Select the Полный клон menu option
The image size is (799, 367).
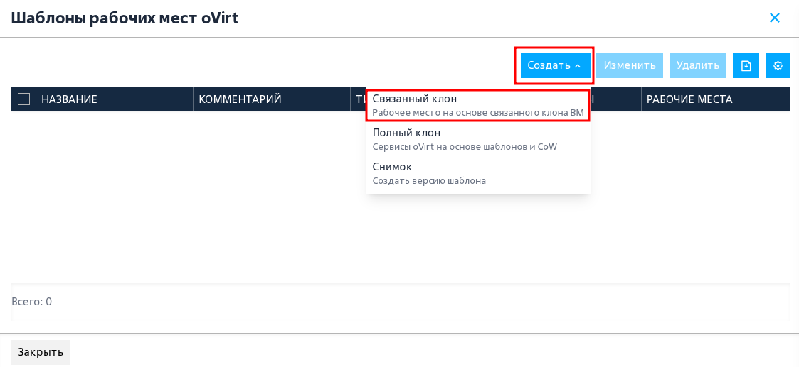(x=478, y=140)
